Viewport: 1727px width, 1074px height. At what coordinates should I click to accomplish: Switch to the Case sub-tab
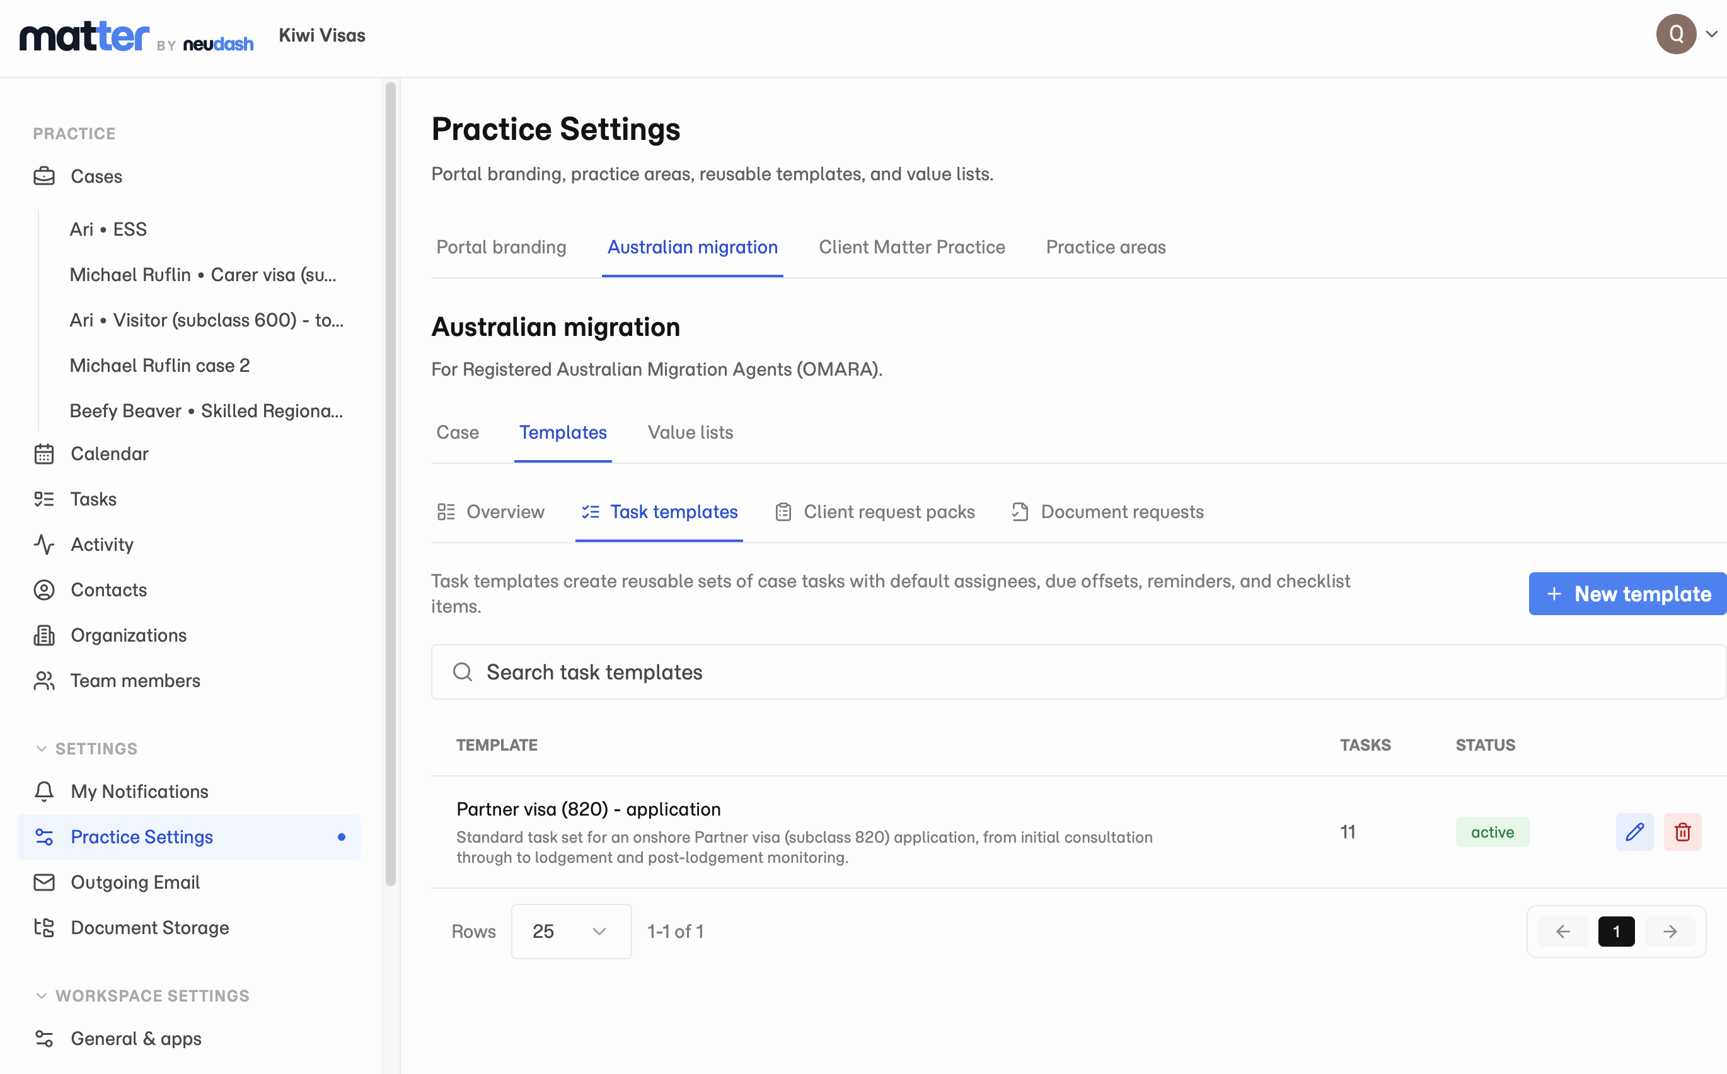click(x=458, y=432)
